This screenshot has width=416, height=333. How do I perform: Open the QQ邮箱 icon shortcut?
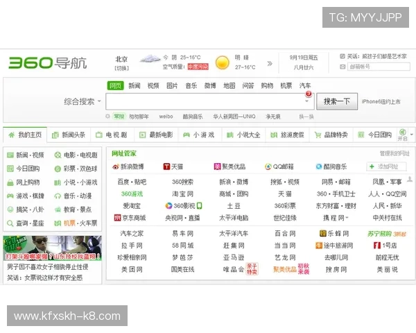pyautogui.click(x=268, y=166)
